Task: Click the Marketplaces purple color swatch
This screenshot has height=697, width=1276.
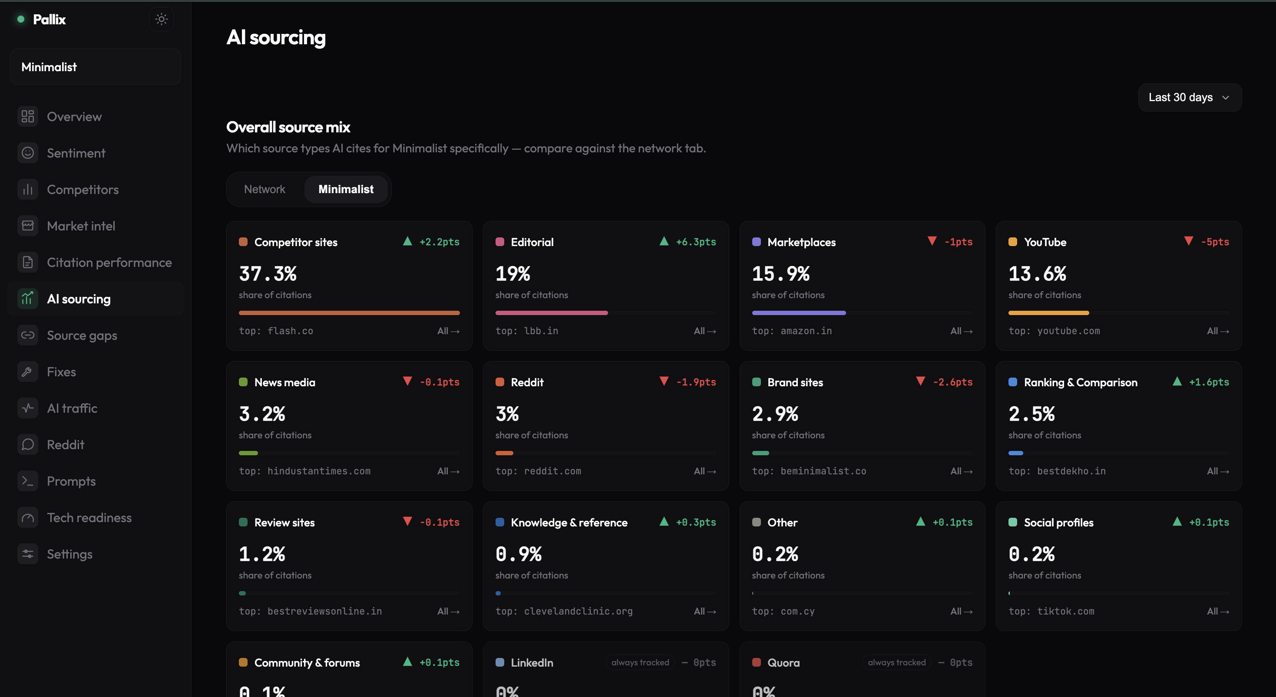Action: [x=757, y=242]
